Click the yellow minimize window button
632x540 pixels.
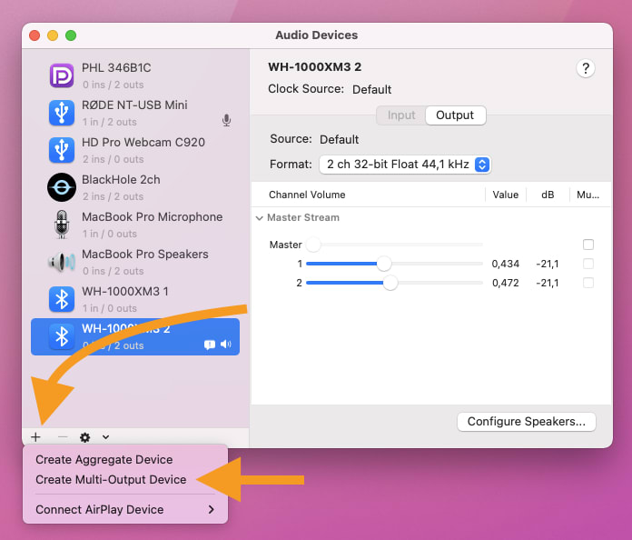pyautogui.click(x=53, y=35)
